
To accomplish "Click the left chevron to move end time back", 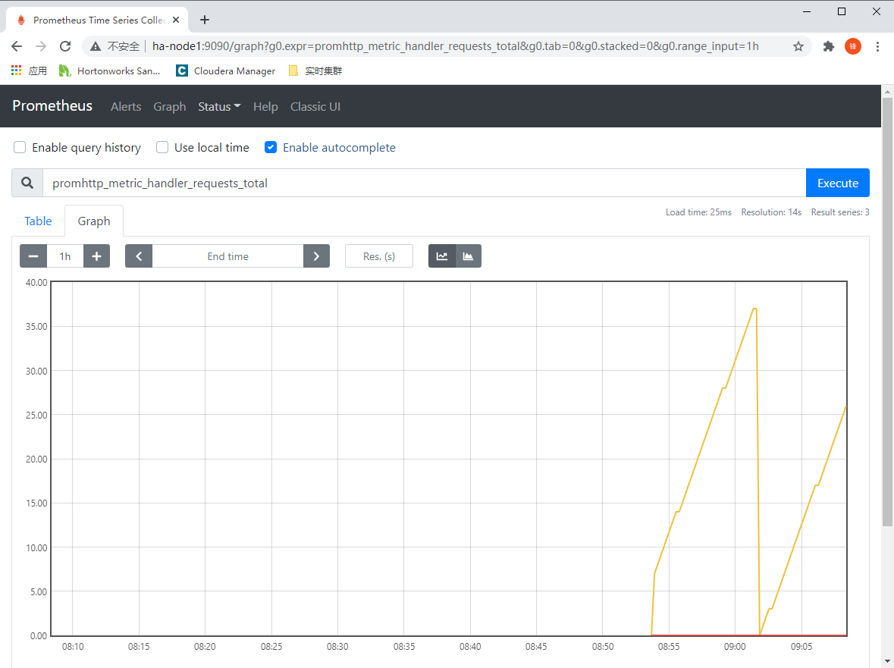I will 139,256.
